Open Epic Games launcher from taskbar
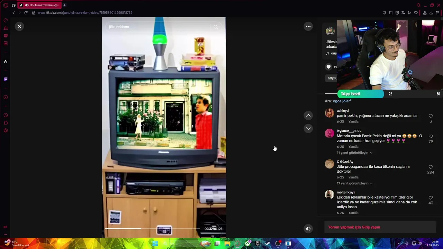 258,243
